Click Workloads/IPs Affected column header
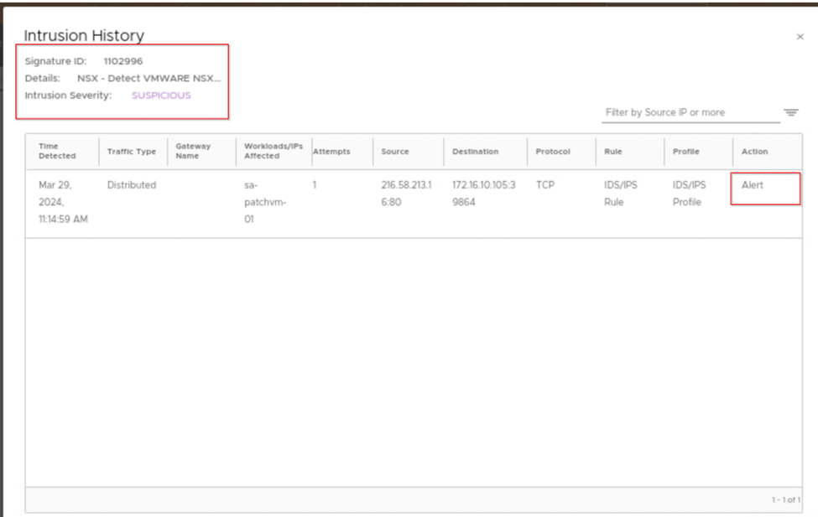 [273, 152]
